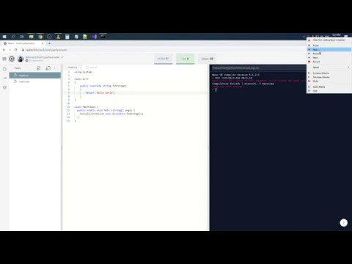Choose Previous in VLC tray menu
This screenshot has width=352, height=264.
click(x=329, y=54)
